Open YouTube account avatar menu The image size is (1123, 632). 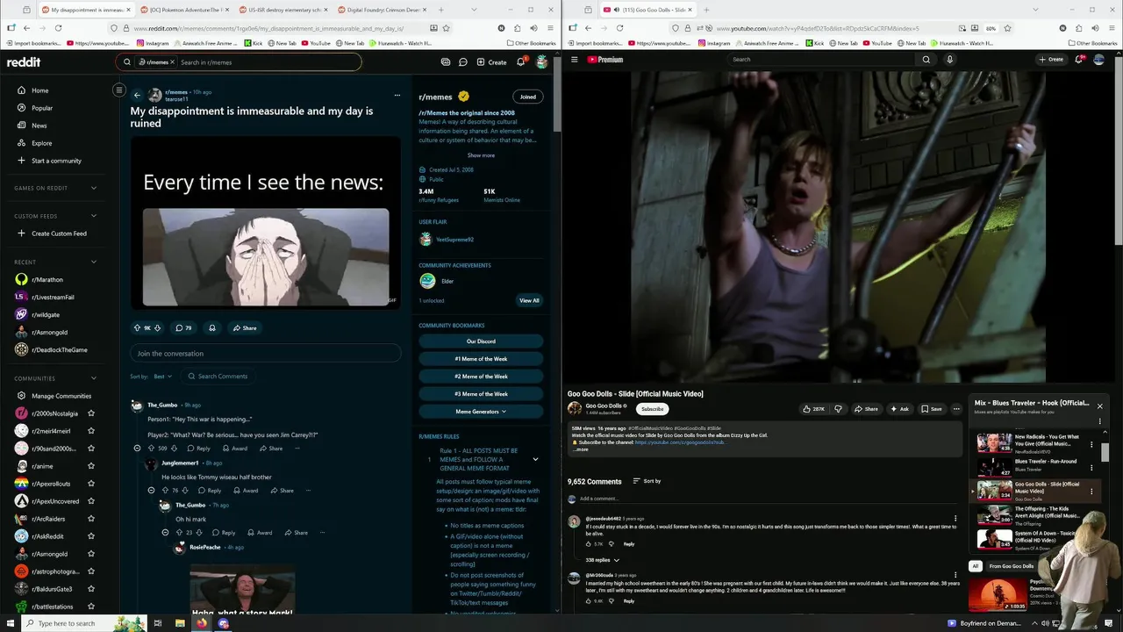coord(1099,60)
